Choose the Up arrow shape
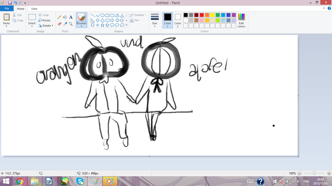This screenshot has width=332, height=186. (x=122, y=20)
